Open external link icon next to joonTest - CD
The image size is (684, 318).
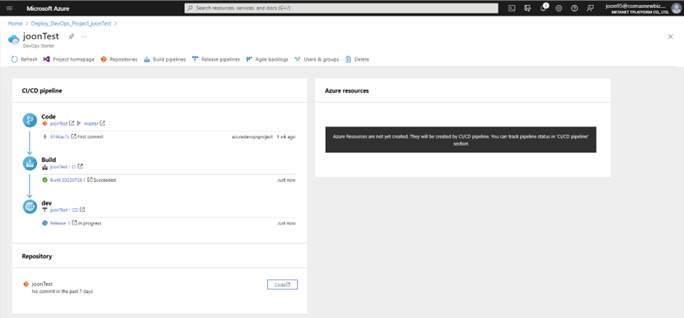(82, 210)
